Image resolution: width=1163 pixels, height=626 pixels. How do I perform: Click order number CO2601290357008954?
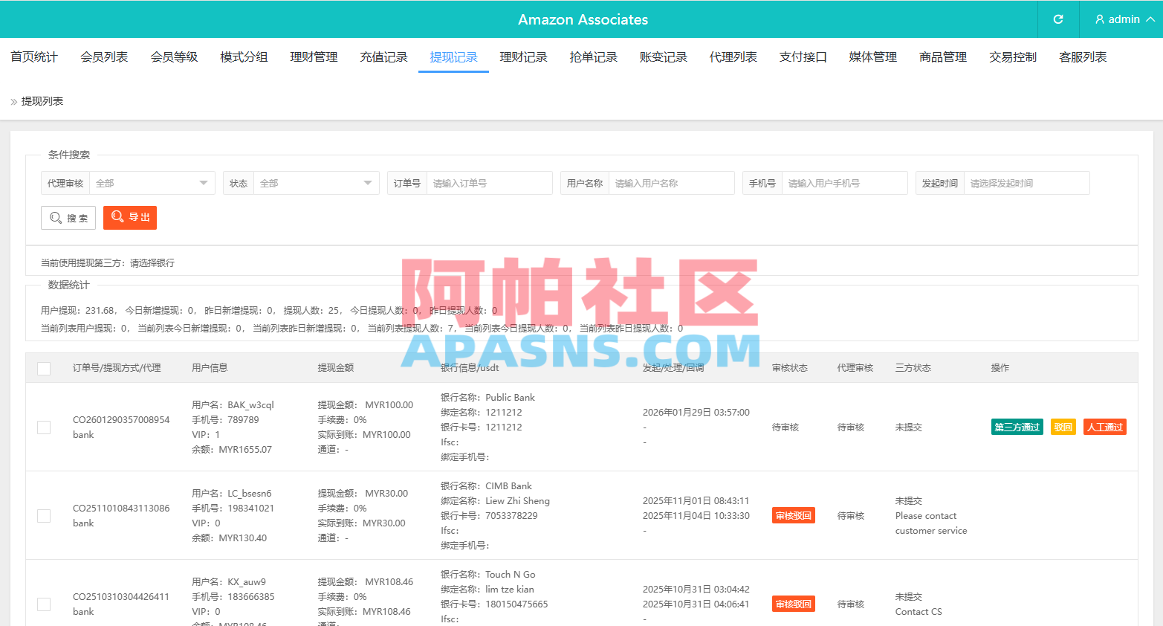[x=121, y=419]
